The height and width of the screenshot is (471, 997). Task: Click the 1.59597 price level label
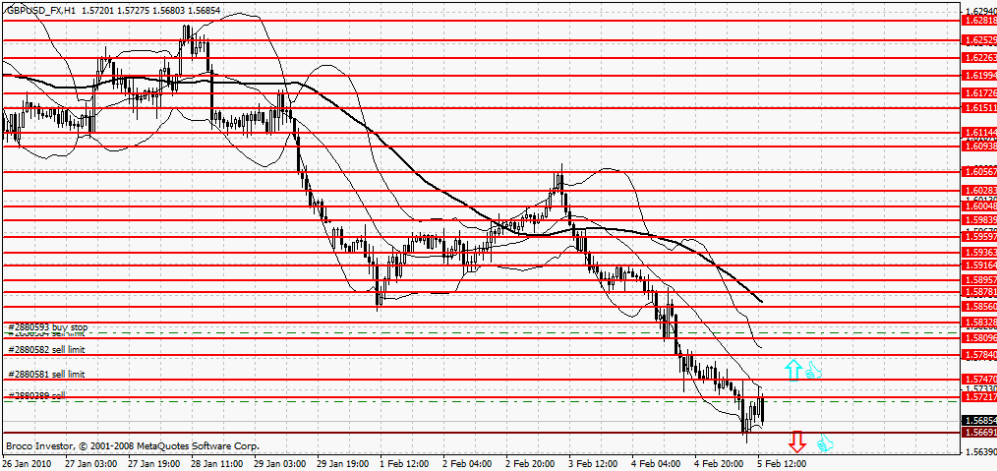pos(980,236)
